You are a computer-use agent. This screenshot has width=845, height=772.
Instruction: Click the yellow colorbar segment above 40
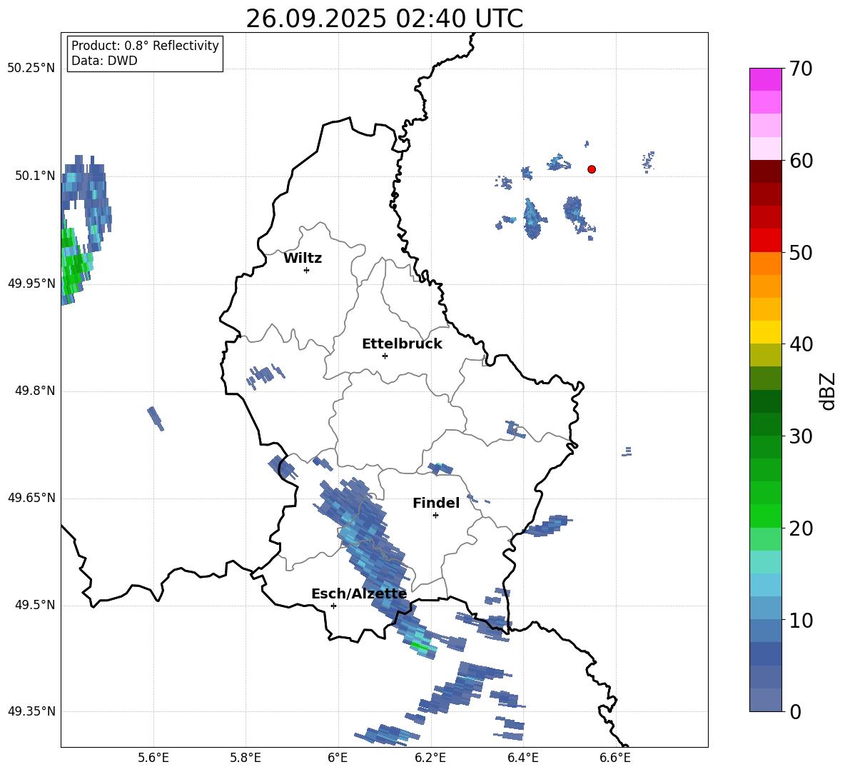pyautogui.click(x=765, y=332)
